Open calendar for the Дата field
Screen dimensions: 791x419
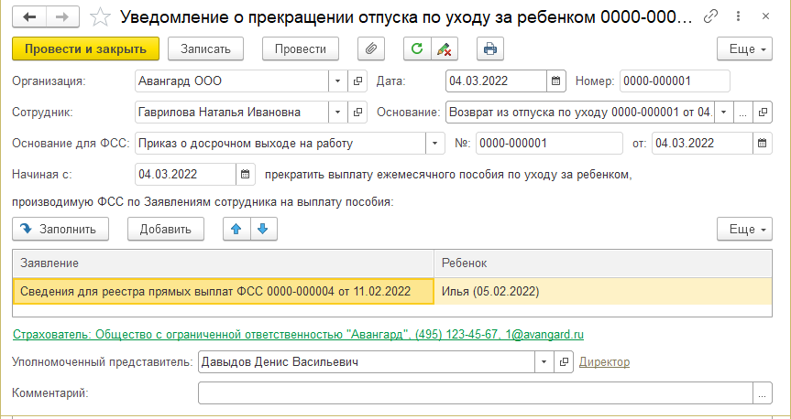click(555, 81)
